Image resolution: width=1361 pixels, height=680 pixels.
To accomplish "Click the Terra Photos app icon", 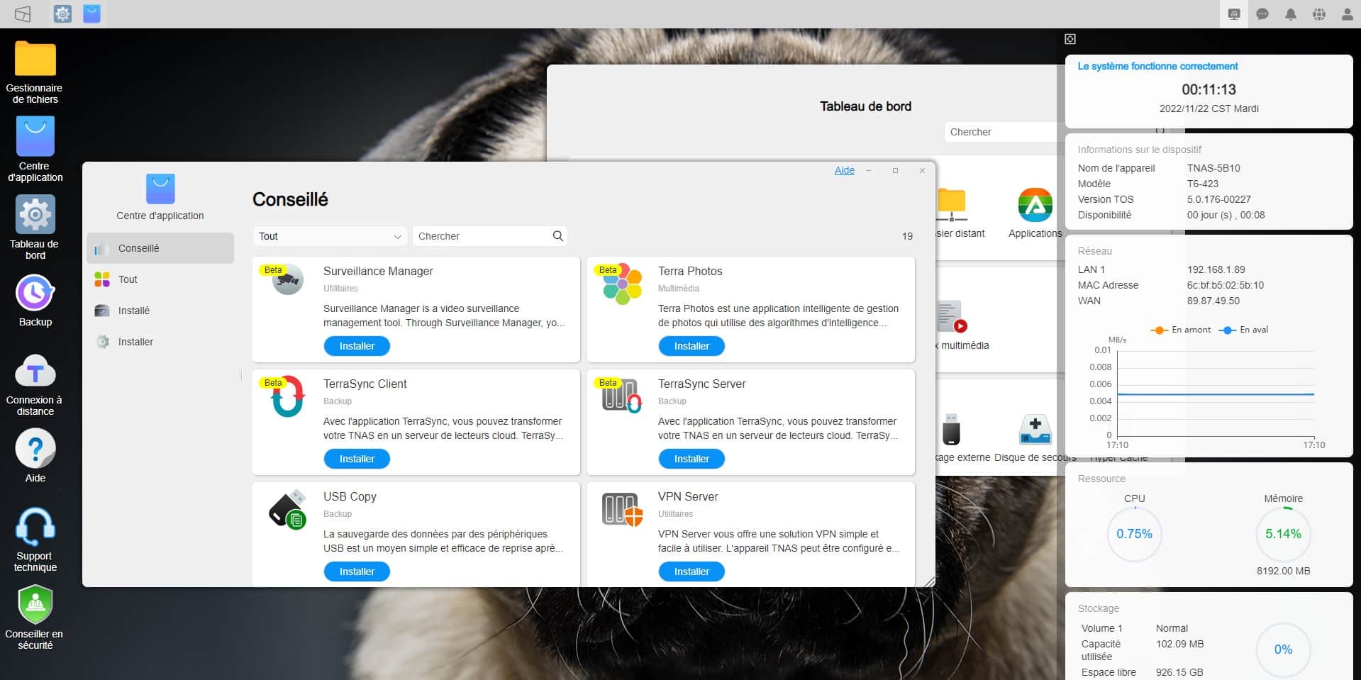I will click(622, 284).
